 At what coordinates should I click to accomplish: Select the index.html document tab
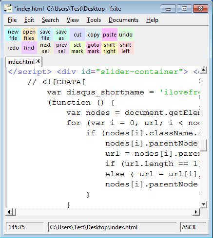24,62
